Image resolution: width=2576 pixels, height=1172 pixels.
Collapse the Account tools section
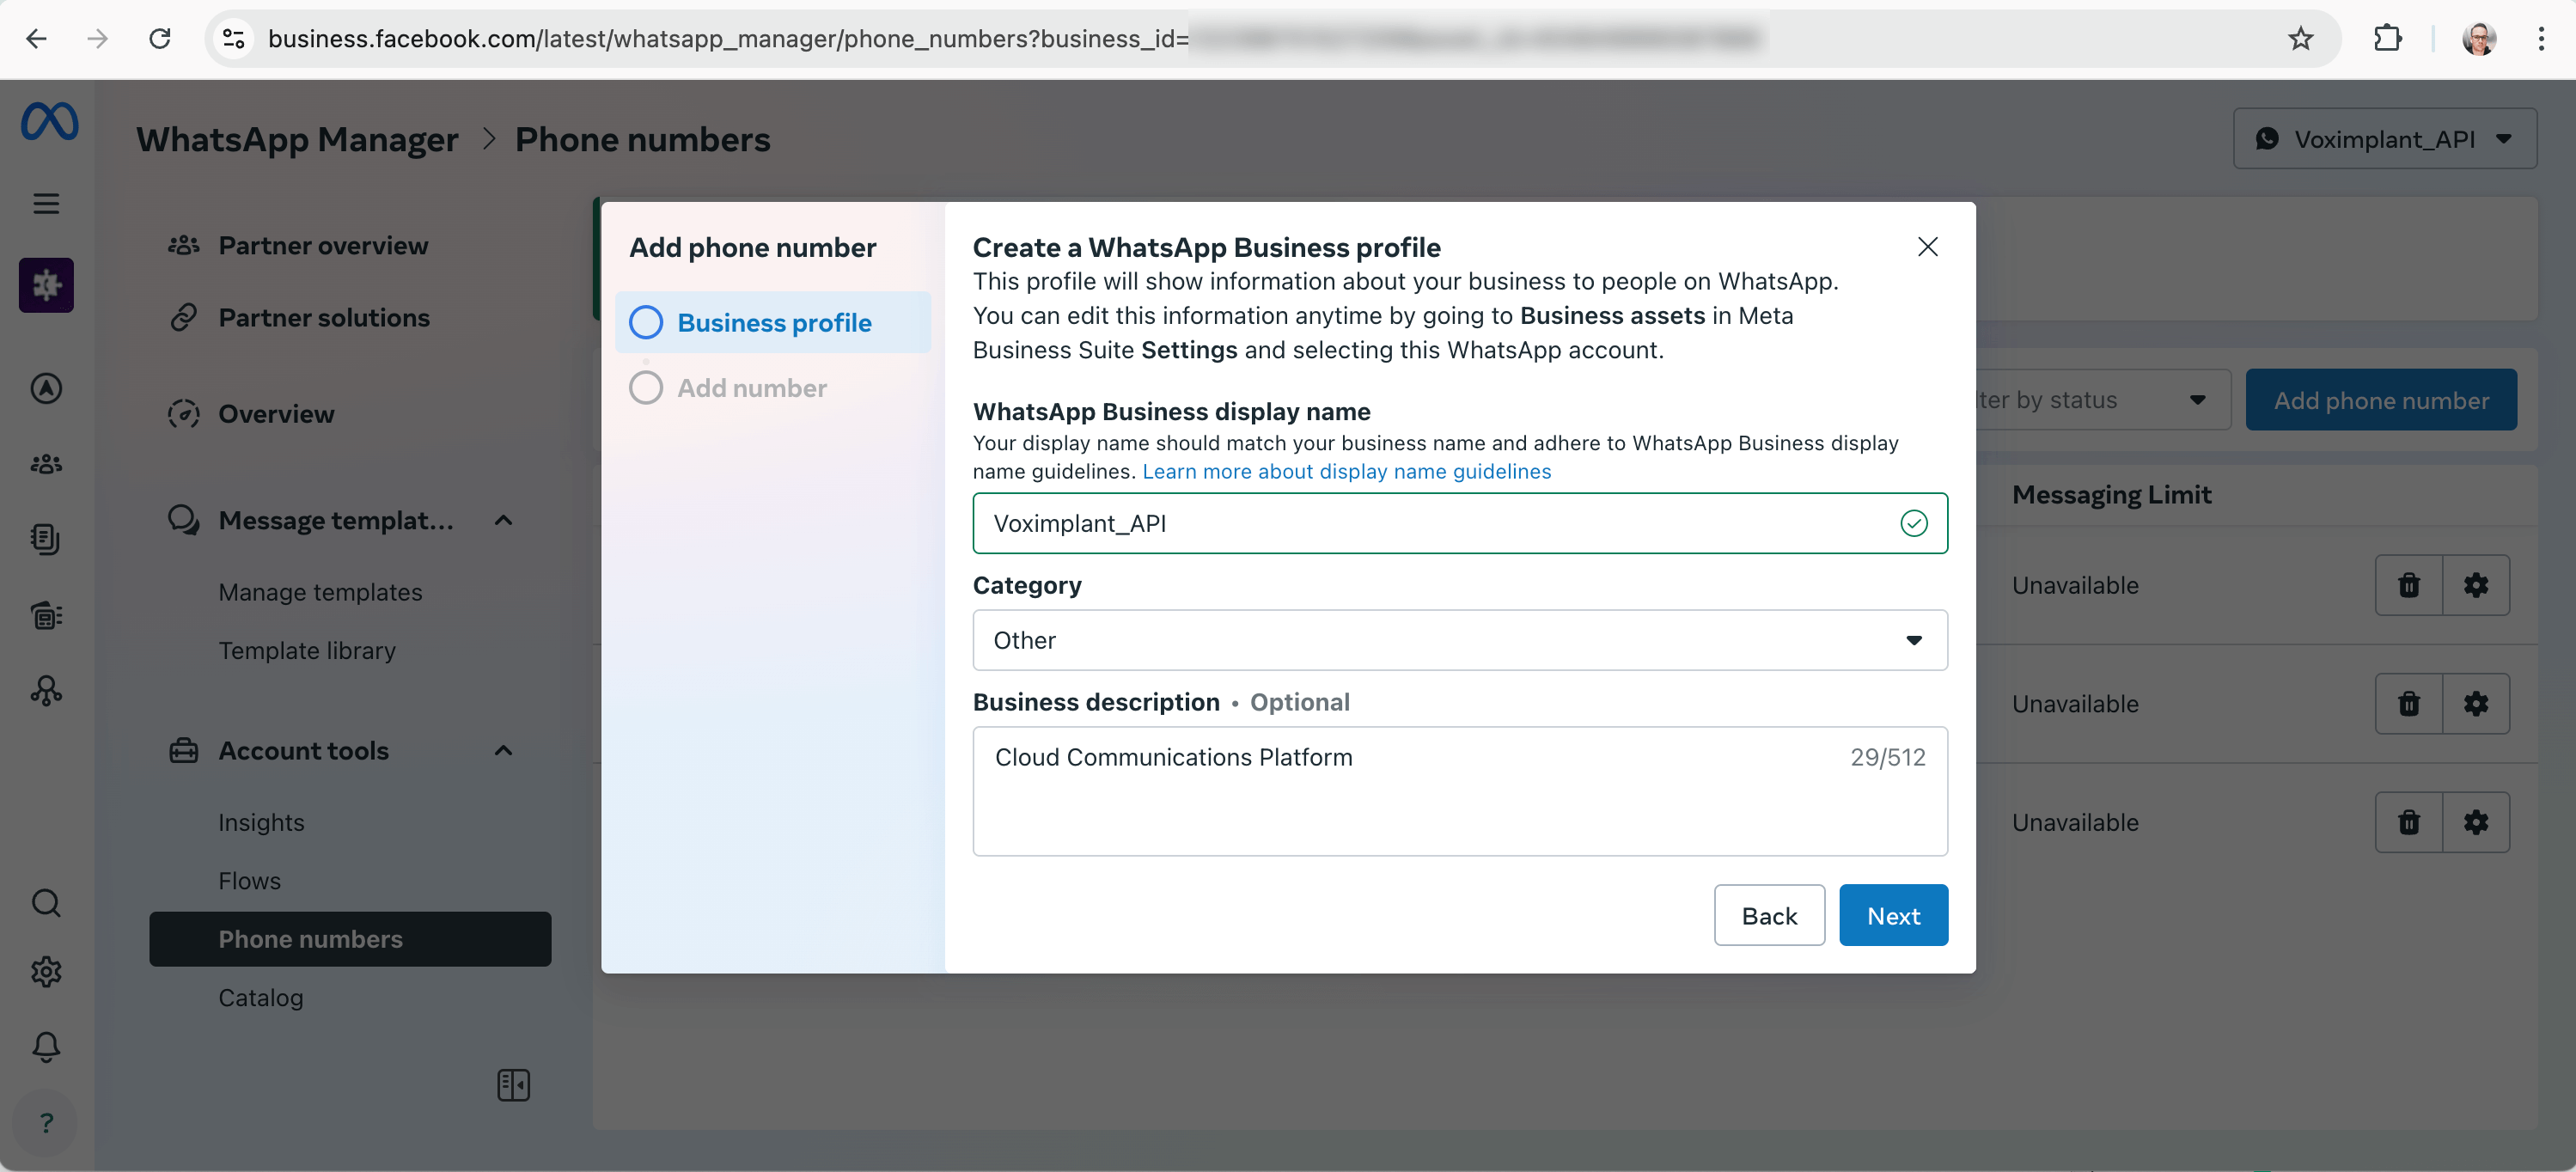click(x=503, y=750)
